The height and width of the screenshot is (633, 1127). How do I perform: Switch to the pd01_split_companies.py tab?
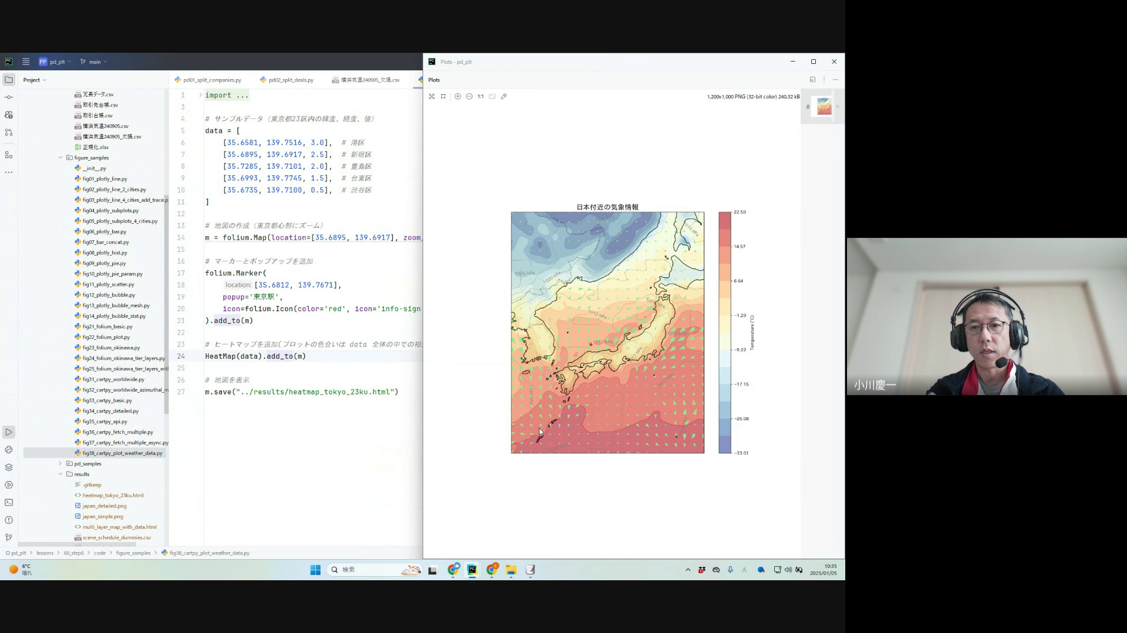pyautogui.click(x=211, y=80)
